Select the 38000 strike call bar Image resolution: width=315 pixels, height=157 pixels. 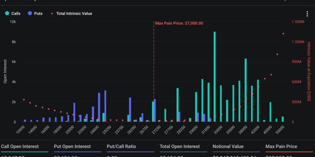point(245,90)
